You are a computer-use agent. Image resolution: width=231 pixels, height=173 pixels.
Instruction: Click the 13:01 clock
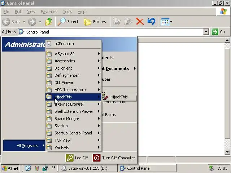click(222, 168)
